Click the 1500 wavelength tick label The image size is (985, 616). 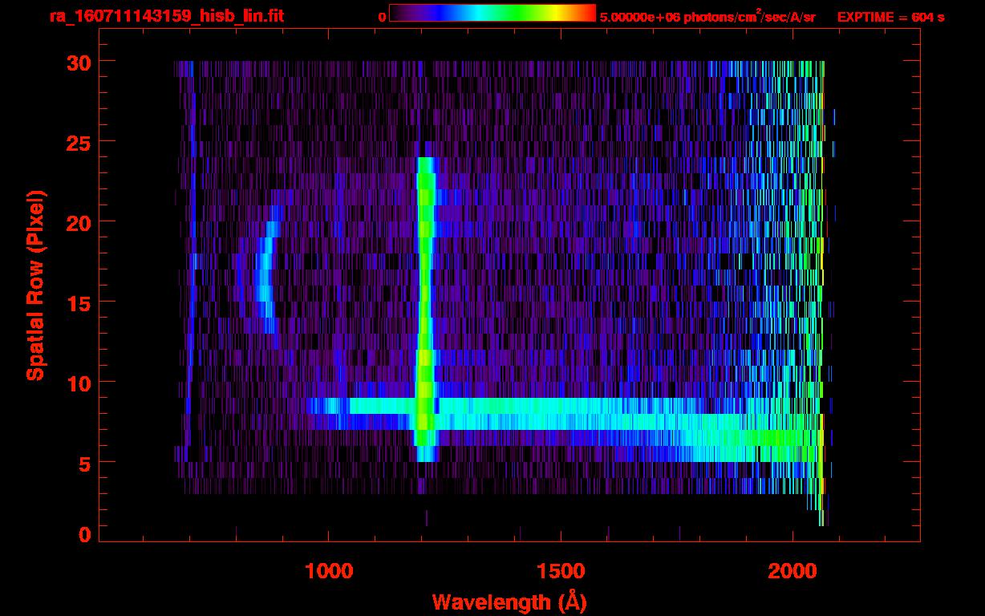561,571
